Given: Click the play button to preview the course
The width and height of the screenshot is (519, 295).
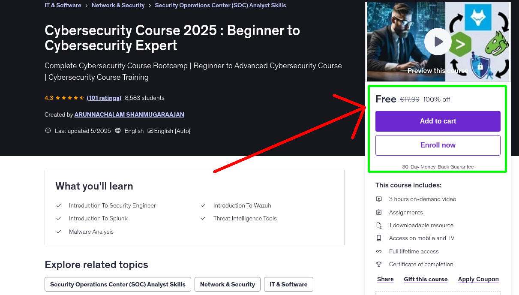Looking at the screenshot, I should [438, 42].
